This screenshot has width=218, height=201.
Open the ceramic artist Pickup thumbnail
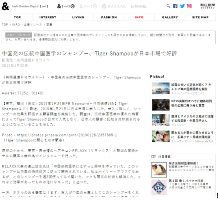tap(161, 120)
